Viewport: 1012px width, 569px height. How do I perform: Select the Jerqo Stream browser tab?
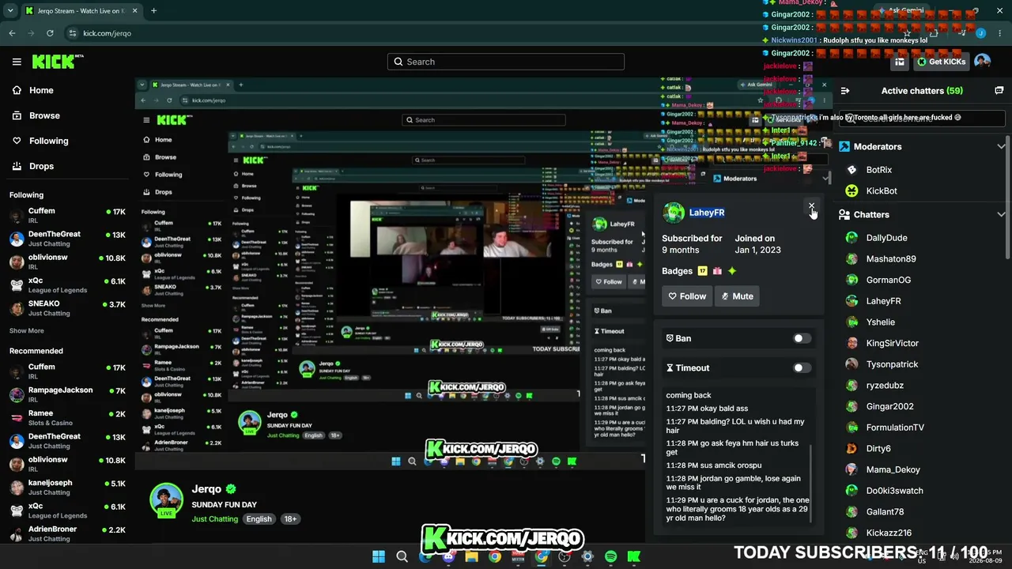pos(81,11)
